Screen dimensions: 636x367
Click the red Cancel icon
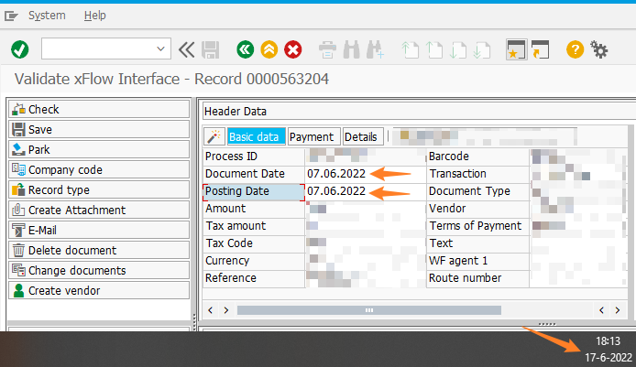293,49
